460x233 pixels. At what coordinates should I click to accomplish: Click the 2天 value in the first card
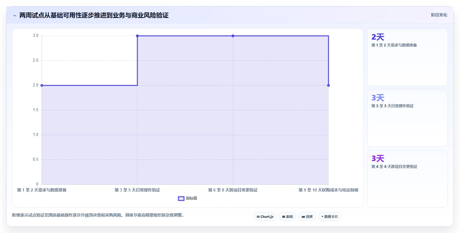point(378,37)
